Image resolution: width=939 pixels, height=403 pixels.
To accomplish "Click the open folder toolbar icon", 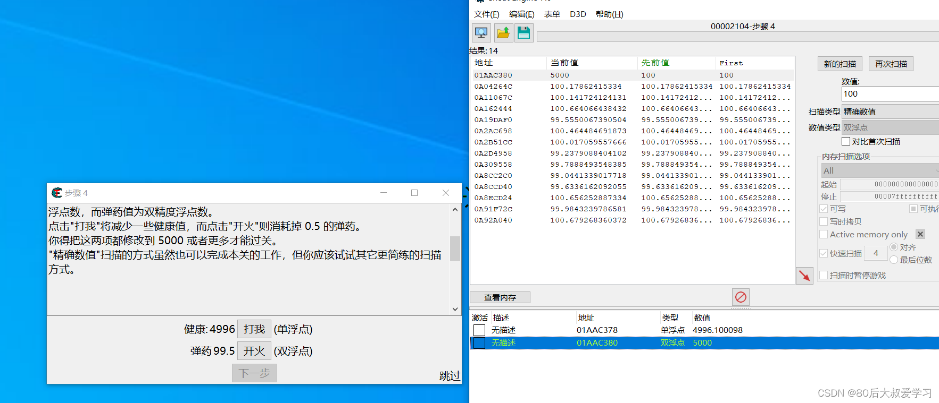I will (x=503, y=33).
